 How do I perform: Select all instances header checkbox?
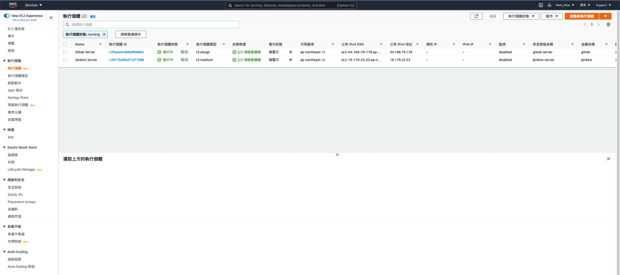pos(64,44)
